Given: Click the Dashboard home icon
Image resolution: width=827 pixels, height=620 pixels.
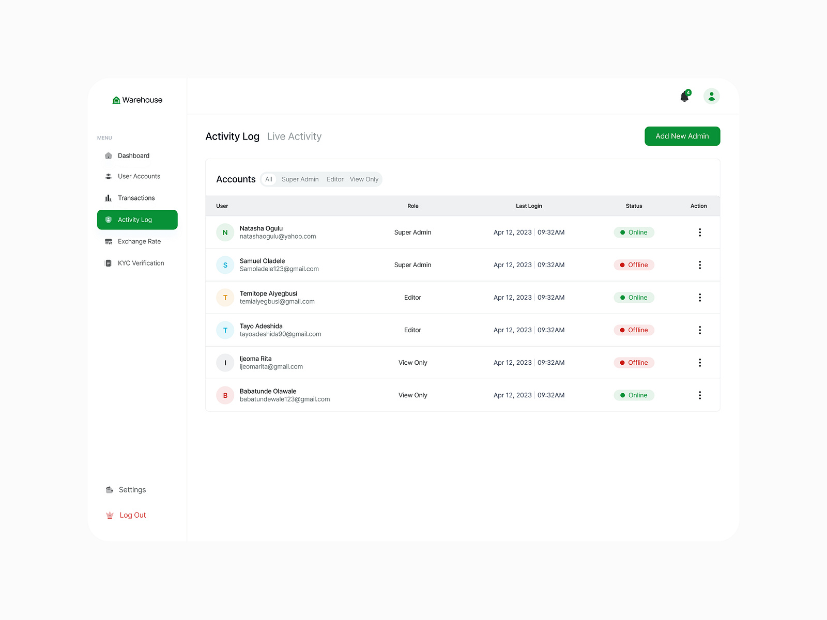Looking at the screenshot, I should click(x=109, y=156).
